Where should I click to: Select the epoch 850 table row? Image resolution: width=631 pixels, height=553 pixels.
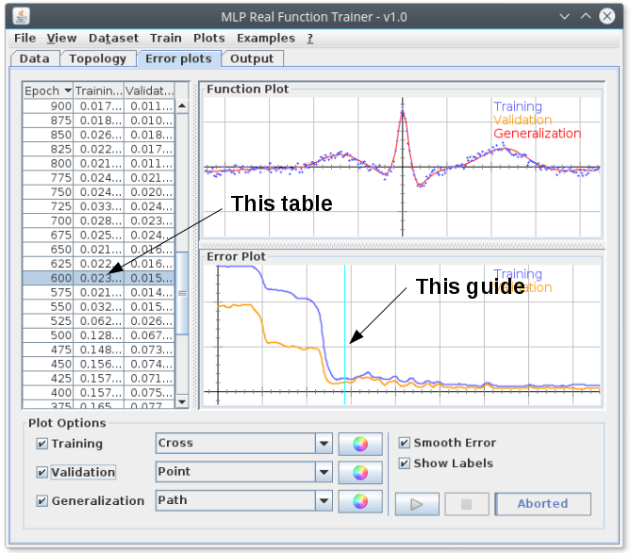pos(99,135)
